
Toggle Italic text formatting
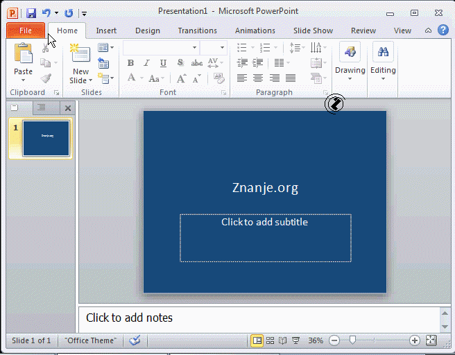click(146, 63)
